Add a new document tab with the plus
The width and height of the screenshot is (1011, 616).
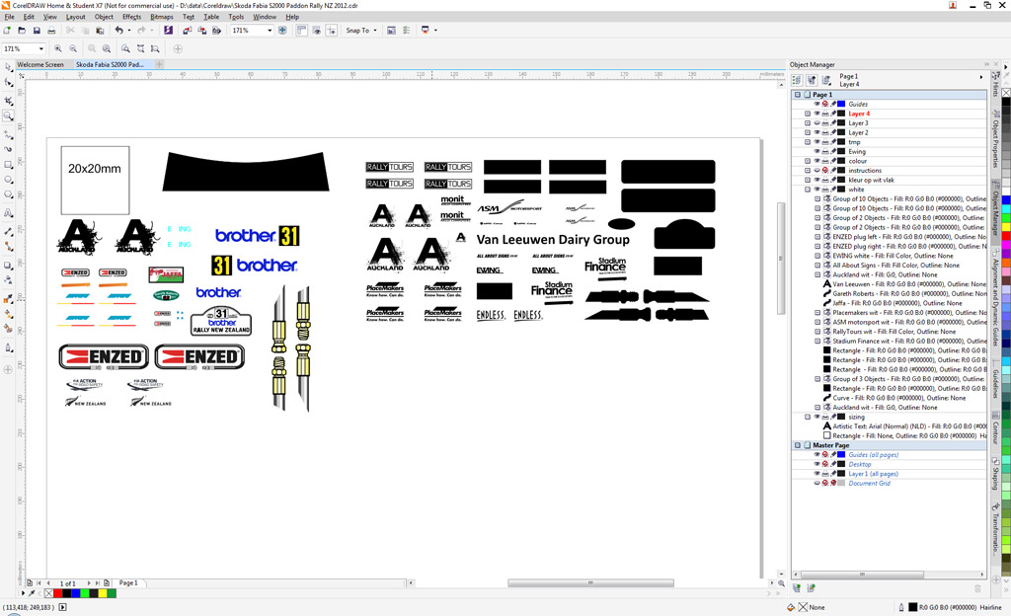[x=159, y=64]
